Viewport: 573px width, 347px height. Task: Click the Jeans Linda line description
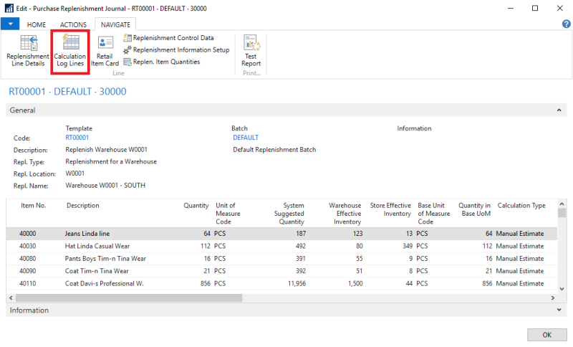pyautogui.click(x=87, y=234)
